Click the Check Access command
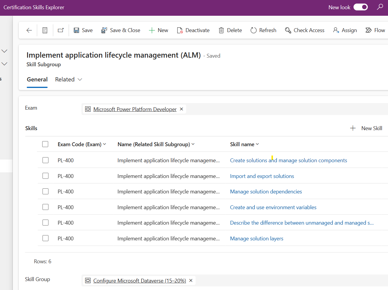388x290 pixels. [x=305, y=30]
